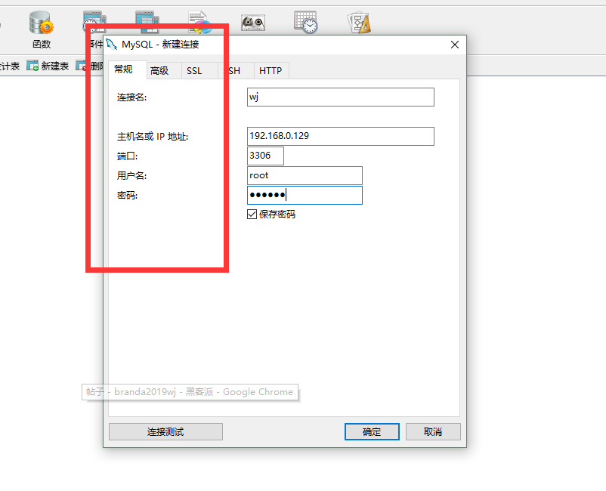606x491 pixels.
Task: Click 新建表 in the main window toolbar
Action: tap(48, 66)
